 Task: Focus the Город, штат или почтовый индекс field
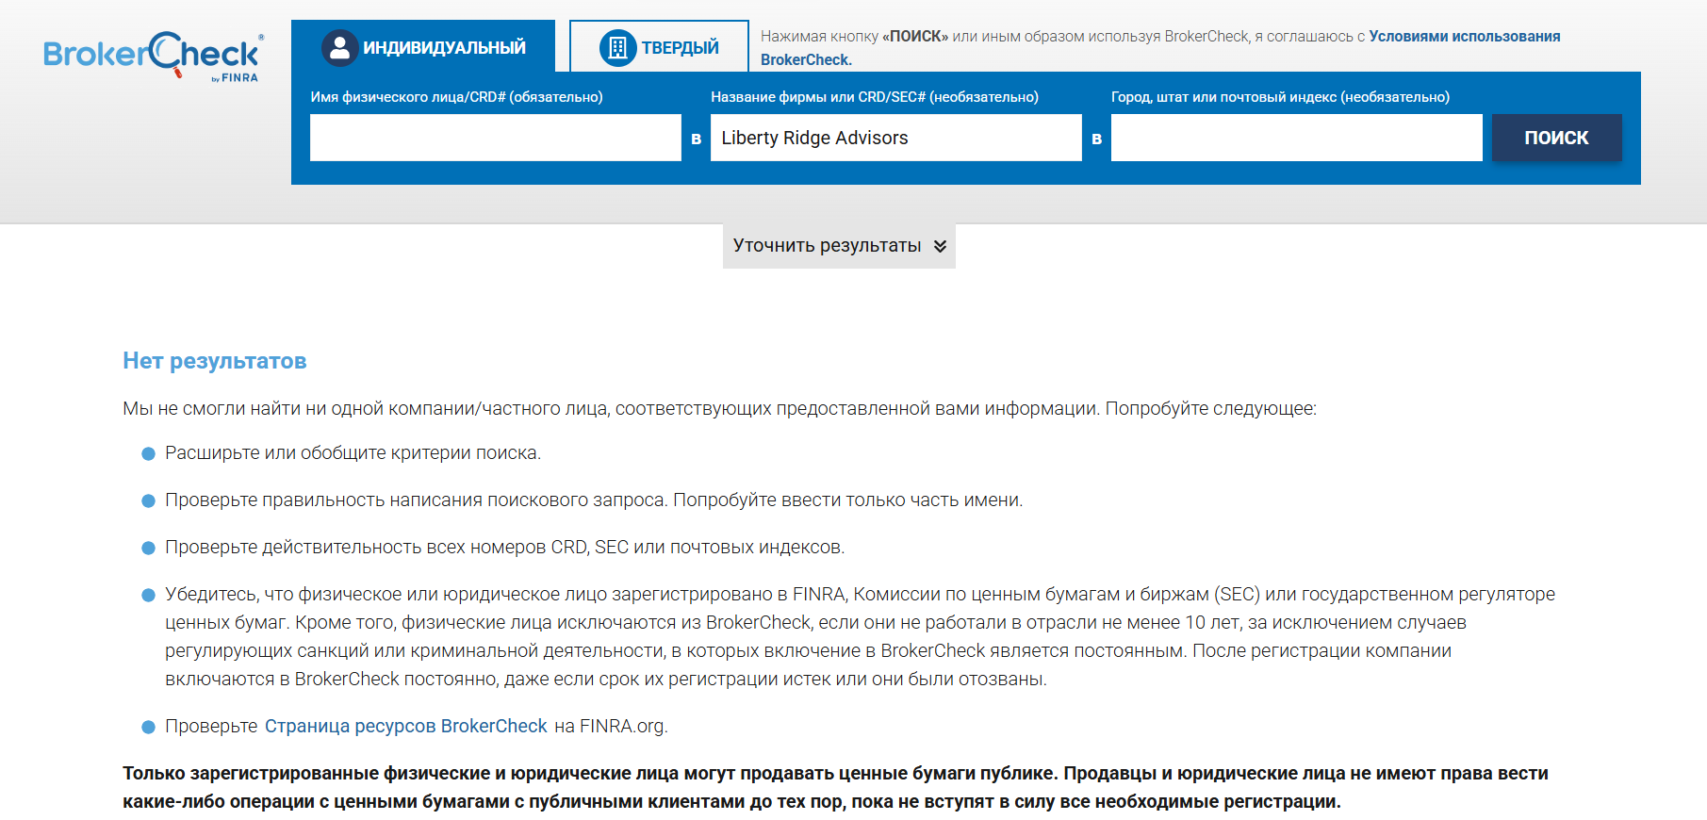[1296, 138]
